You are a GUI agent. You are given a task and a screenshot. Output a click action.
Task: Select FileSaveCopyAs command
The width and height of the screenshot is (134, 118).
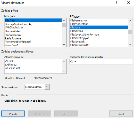[x=99, y=38]
